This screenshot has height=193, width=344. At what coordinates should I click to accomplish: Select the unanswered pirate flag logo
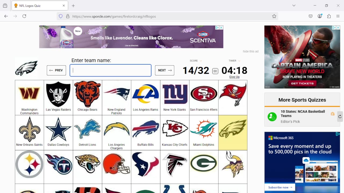[x=233, y=94]
